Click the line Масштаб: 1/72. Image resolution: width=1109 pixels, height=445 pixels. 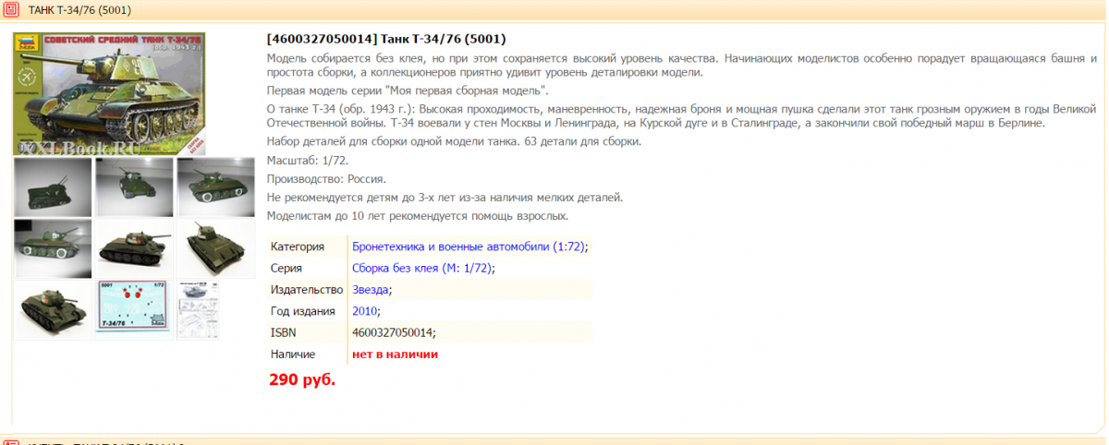pos(309,160)
